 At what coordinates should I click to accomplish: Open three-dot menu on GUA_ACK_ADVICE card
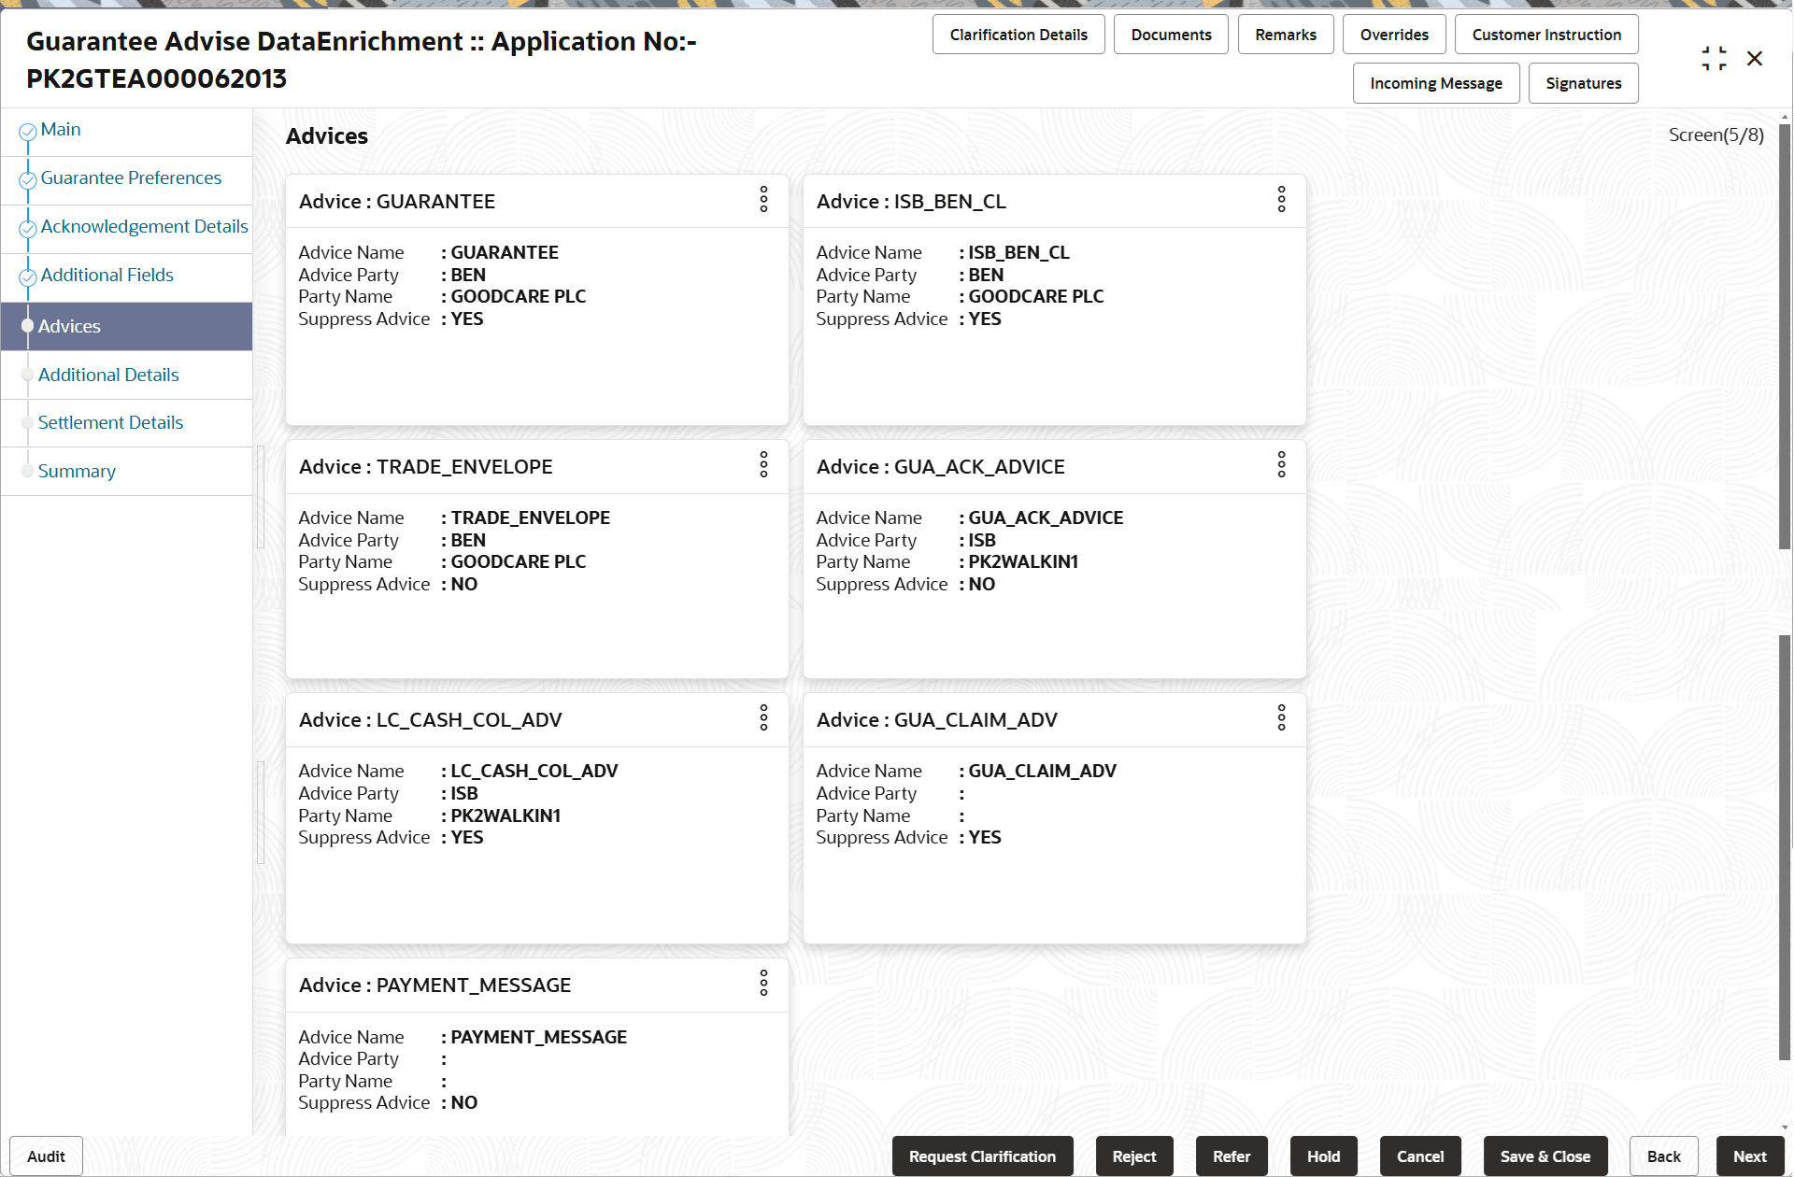tap(1281, 464)
